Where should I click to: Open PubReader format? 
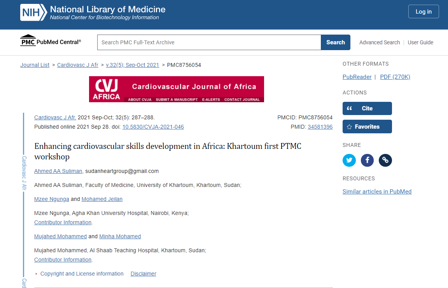[357, 77]
